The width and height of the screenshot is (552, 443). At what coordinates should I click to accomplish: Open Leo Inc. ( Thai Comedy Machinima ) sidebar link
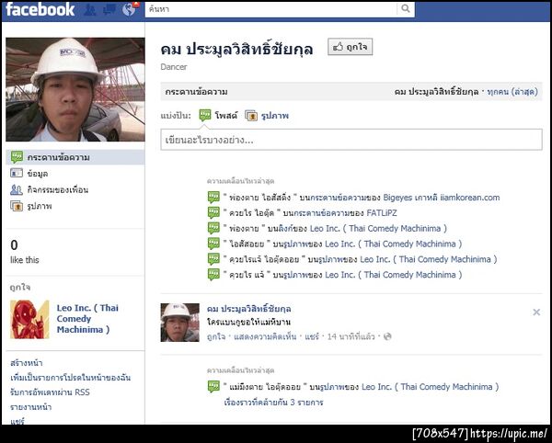87,319
